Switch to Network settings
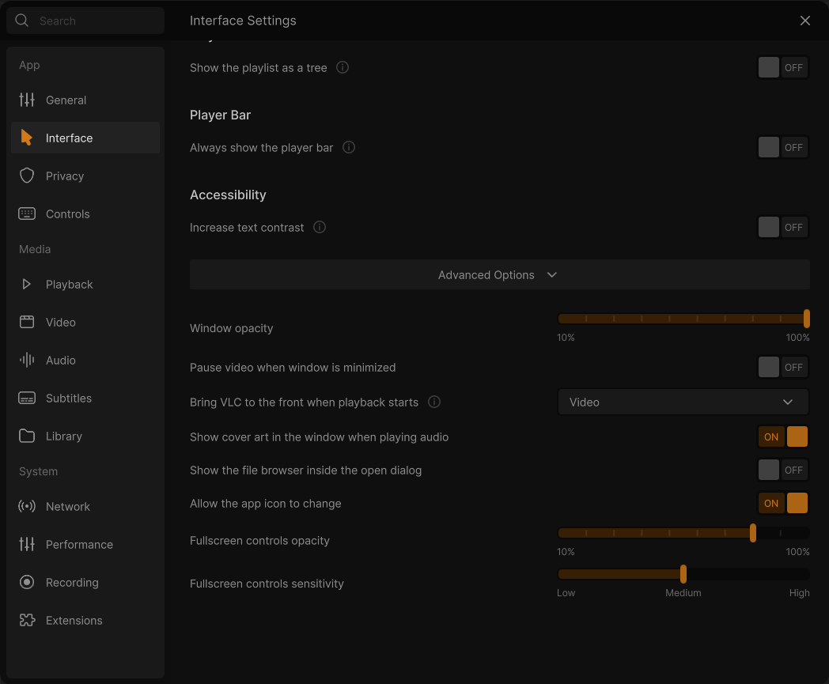829x684 pixels. (85, 506)
